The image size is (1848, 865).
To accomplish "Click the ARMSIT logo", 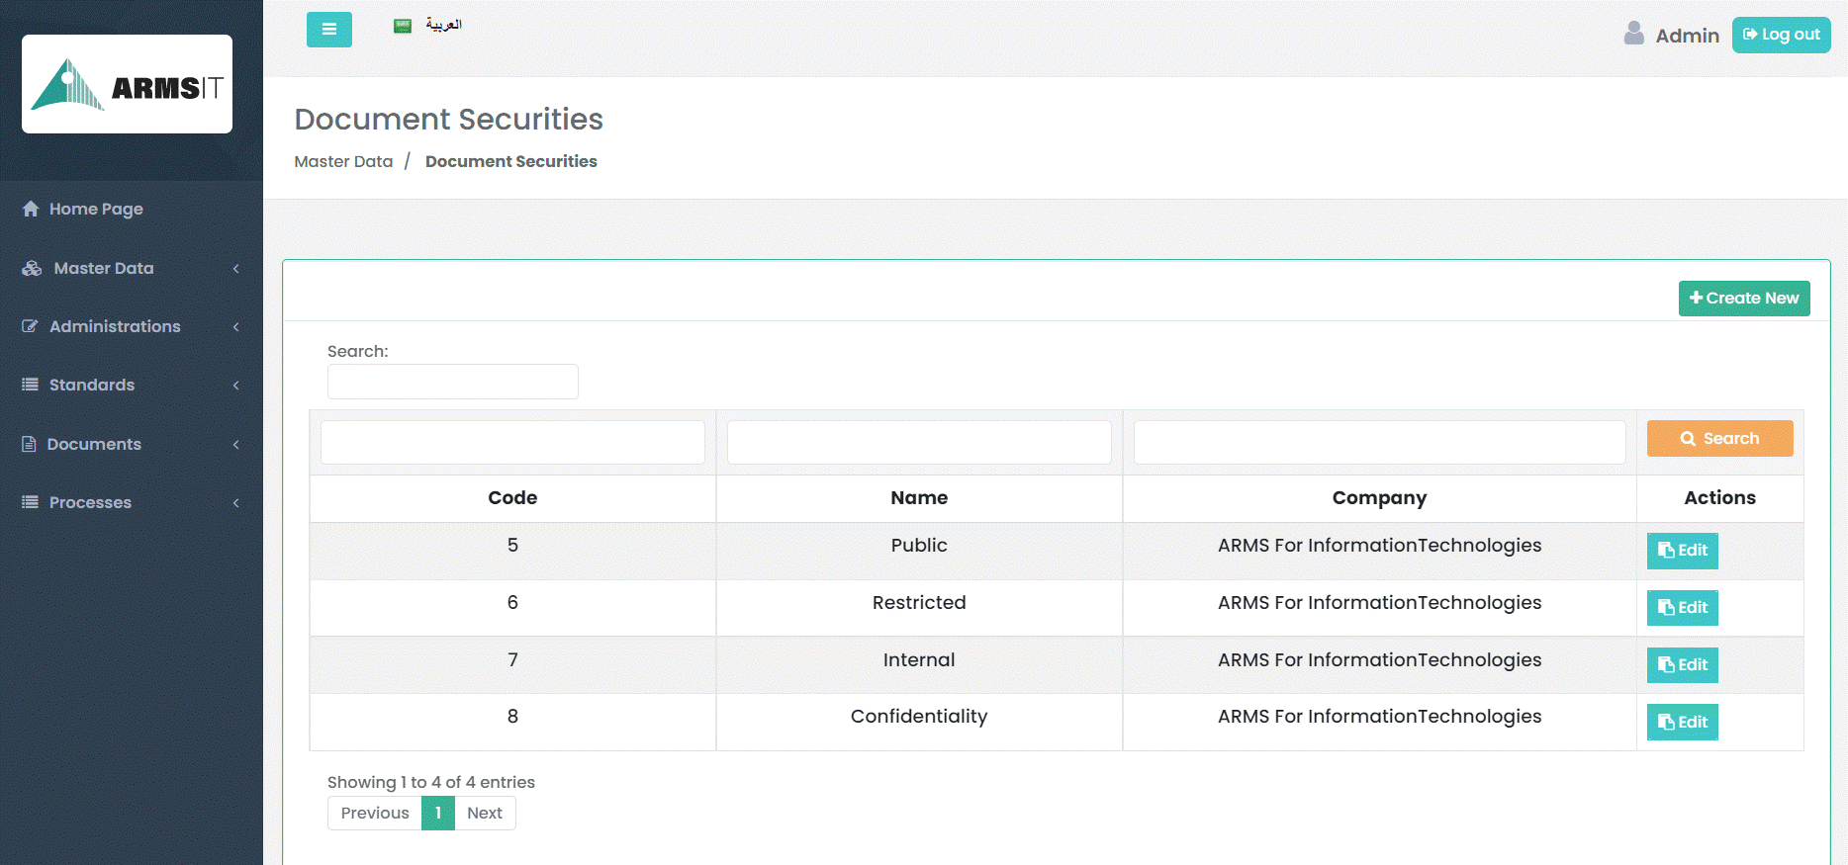I will pos(127,85).
